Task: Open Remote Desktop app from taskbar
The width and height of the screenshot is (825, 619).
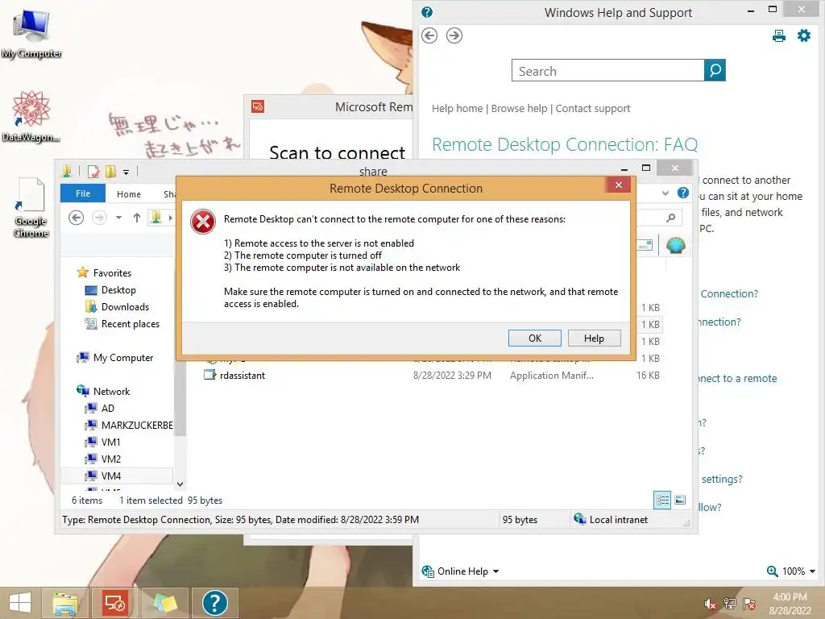Action: [x=114, y=603]
